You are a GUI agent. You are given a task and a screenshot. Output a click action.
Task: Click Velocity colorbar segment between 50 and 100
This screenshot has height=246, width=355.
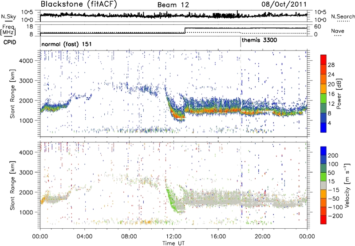323,168
